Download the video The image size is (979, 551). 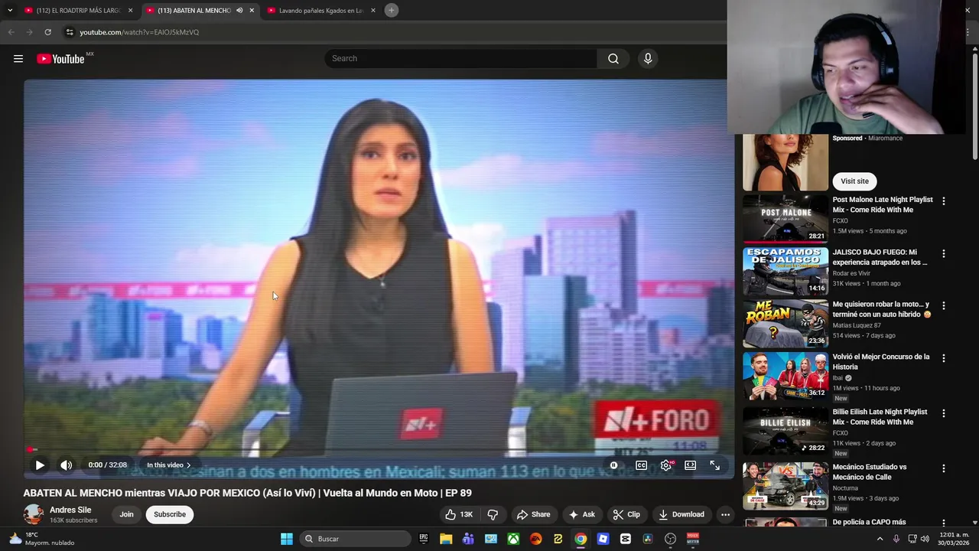click(681, 514)
